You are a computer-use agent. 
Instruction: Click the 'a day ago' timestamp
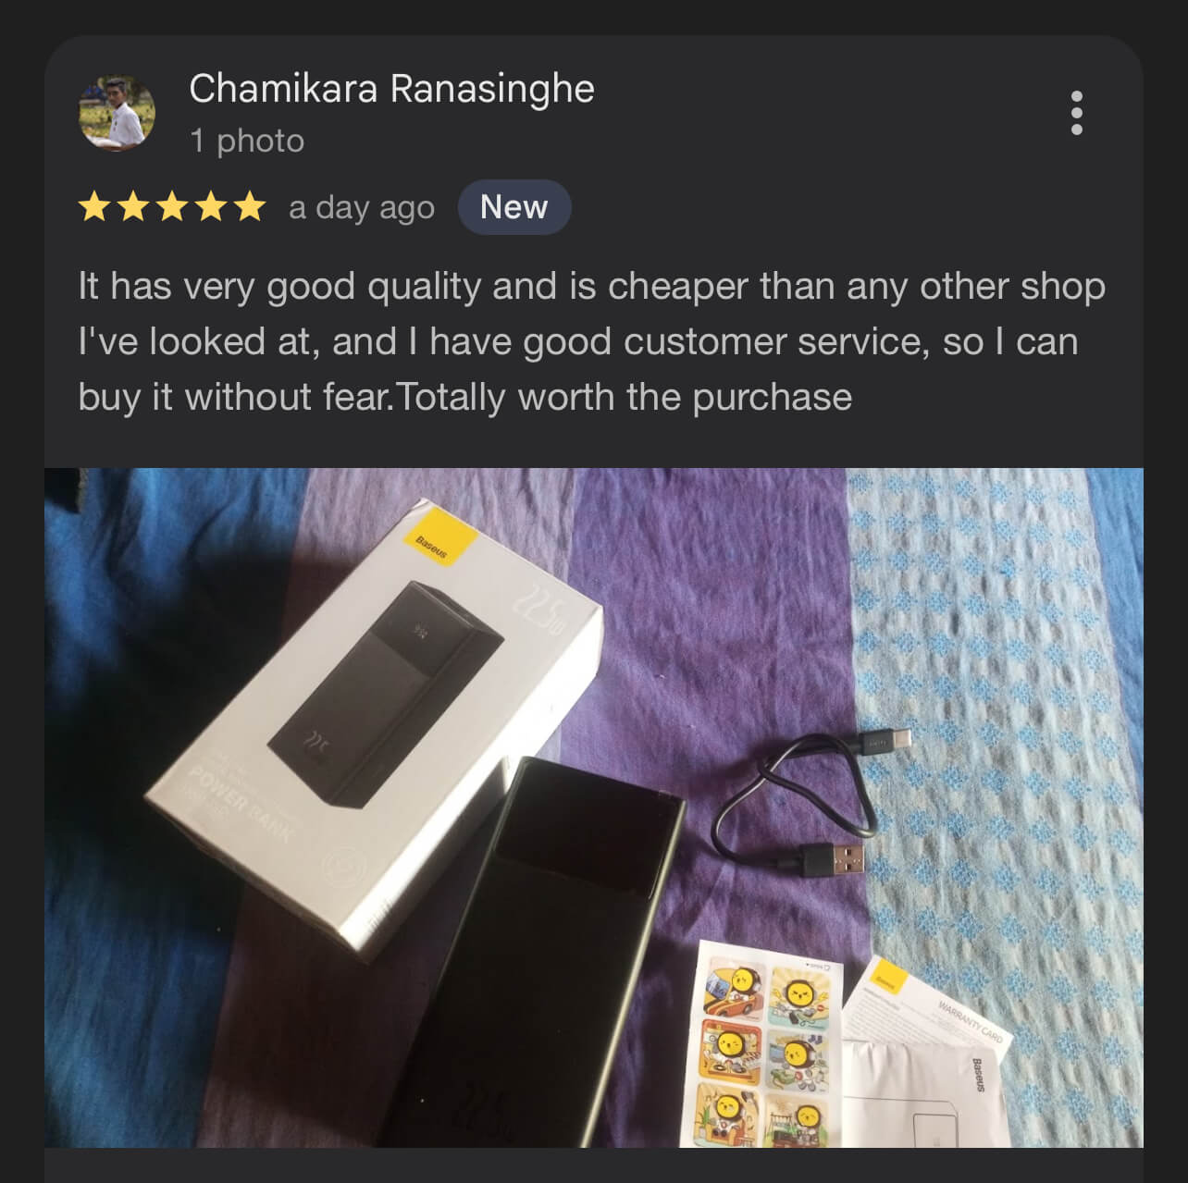[362, 208]
